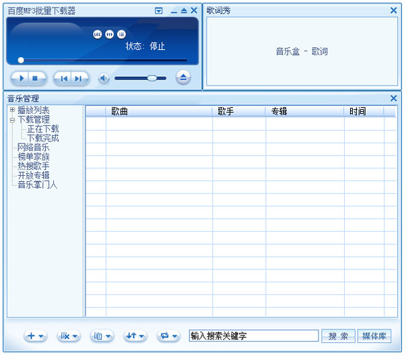Select 音乐掌门人 in the sidebar
Screen dimensions: 404x355
(x=38, y=185)
